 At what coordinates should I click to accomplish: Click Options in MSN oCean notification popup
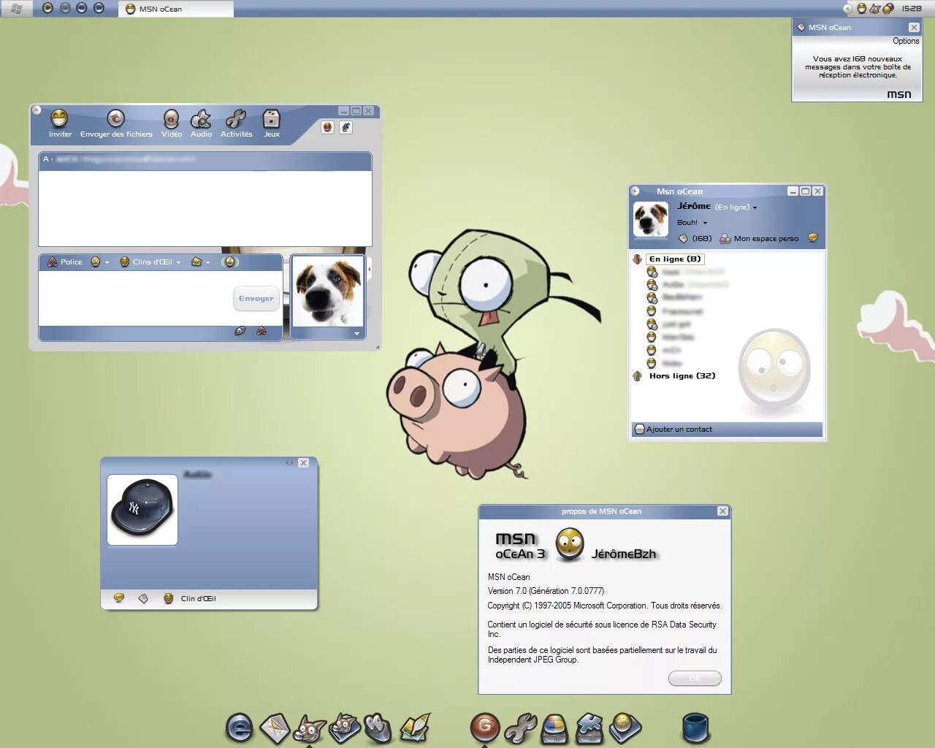pos(906,41)
